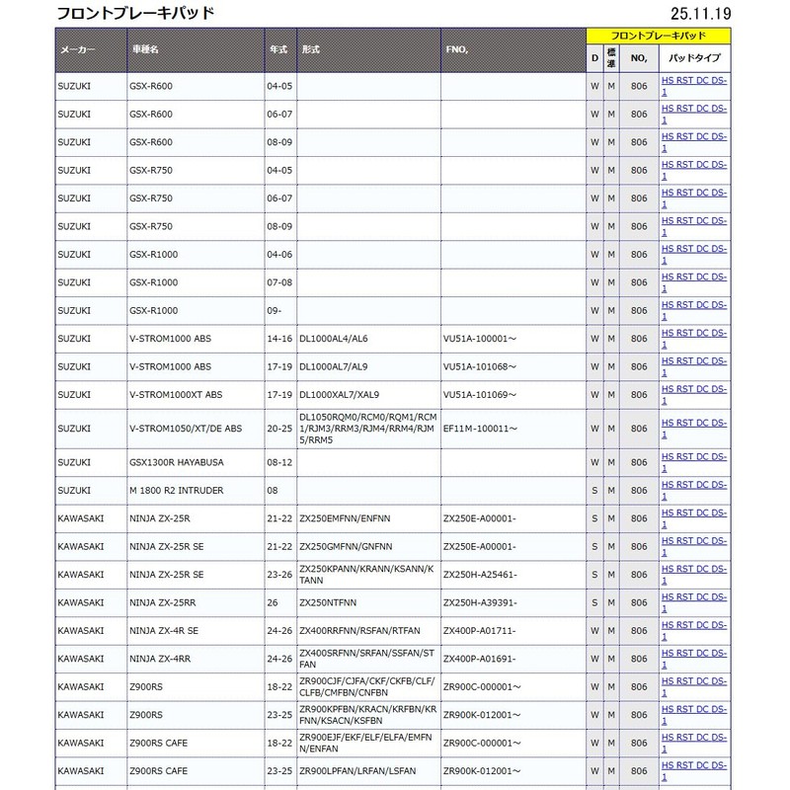Select the ZR900K-012001～ cell in Z900RS row

click(513, 715)
